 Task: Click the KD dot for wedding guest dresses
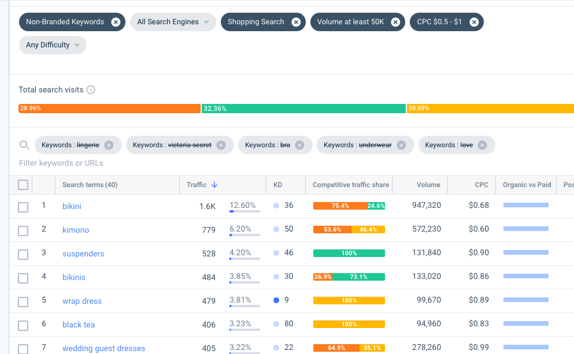tap(276, 348)
